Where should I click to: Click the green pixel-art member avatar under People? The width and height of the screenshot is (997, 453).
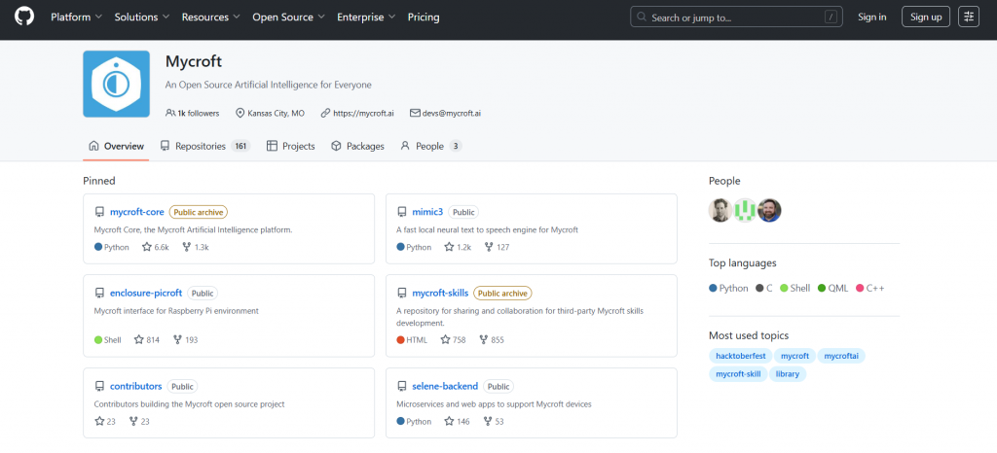coord(745,211)
